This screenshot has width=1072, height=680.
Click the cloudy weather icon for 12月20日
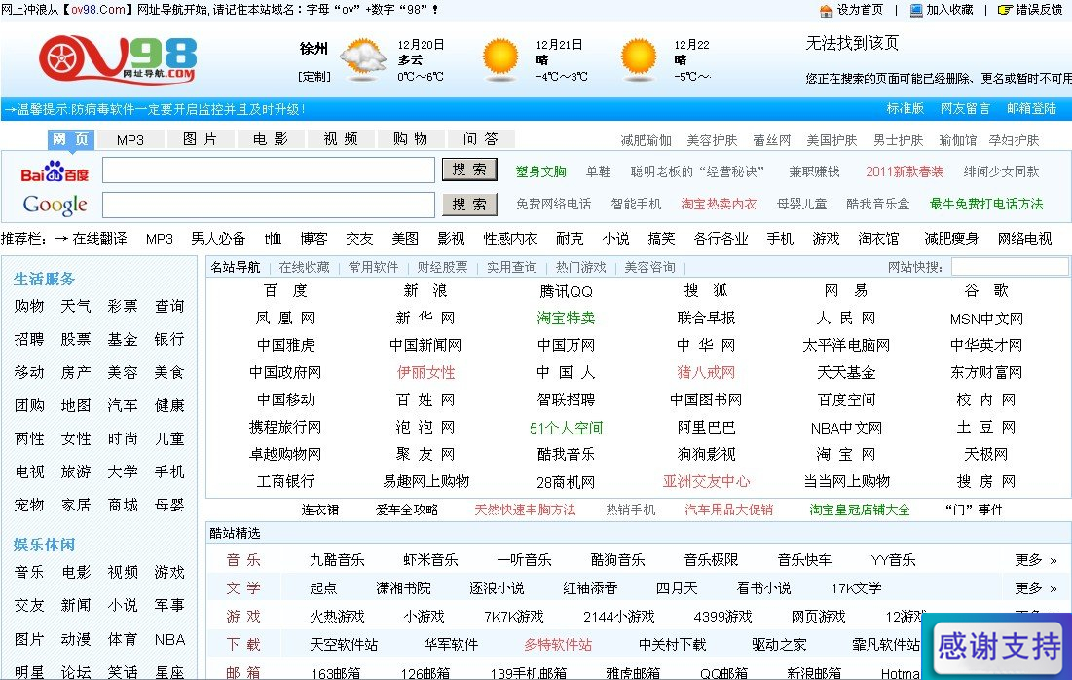[x=363, y=58]
